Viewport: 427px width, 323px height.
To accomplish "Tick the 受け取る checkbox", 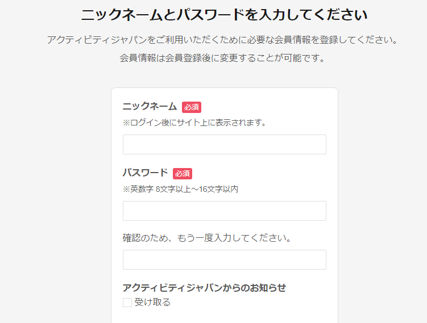I will (x=127, y=303).
